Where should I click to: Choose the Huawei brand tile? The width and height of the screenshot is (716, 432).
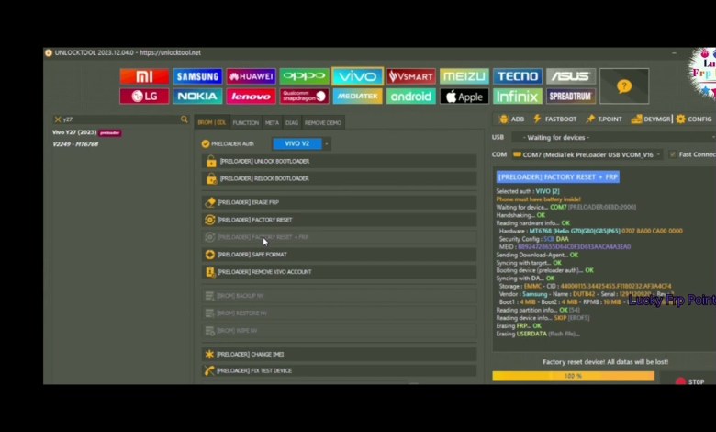pyautogui.click(x=251, y=76)
